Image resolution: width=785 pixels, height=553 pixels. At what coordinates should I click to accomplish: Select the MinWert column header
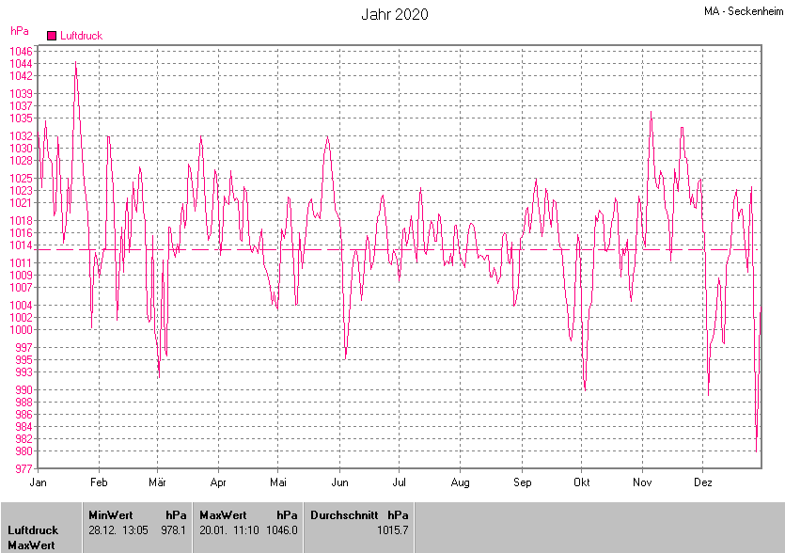pos(109,515)
